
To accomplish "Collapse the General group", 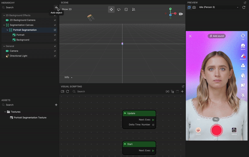I will click(x=4, y=46).
